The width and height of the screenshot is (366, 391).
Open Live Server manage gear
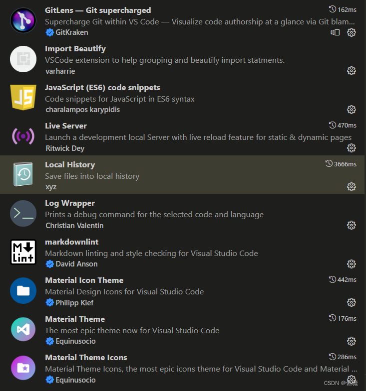(x=351, y=148)
